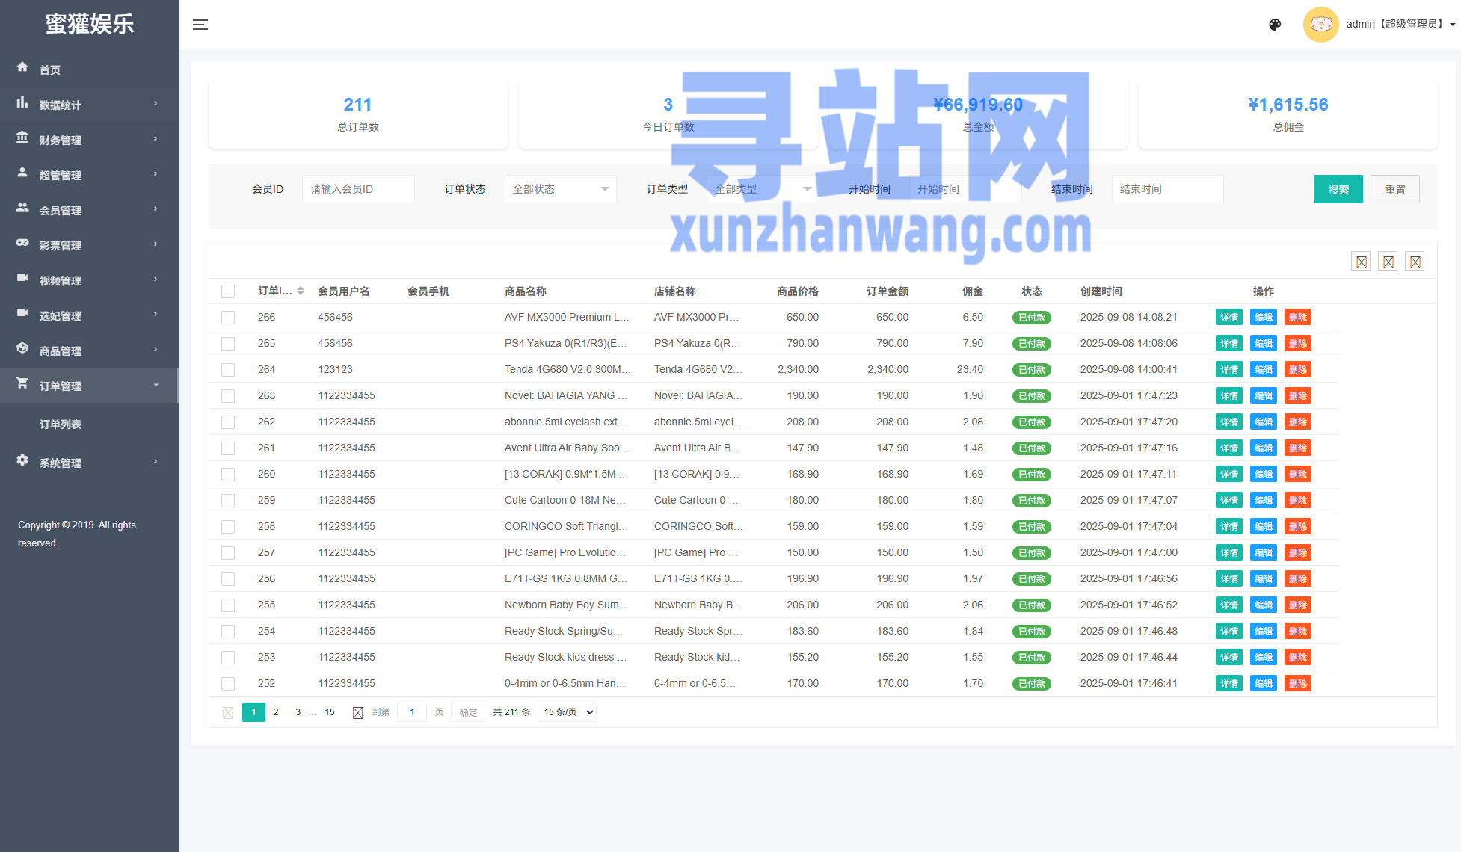This screenshot has height=852, width=1461.
Task: Open the 15 条/页 page size selector
Action: click(x=568, y=712)
